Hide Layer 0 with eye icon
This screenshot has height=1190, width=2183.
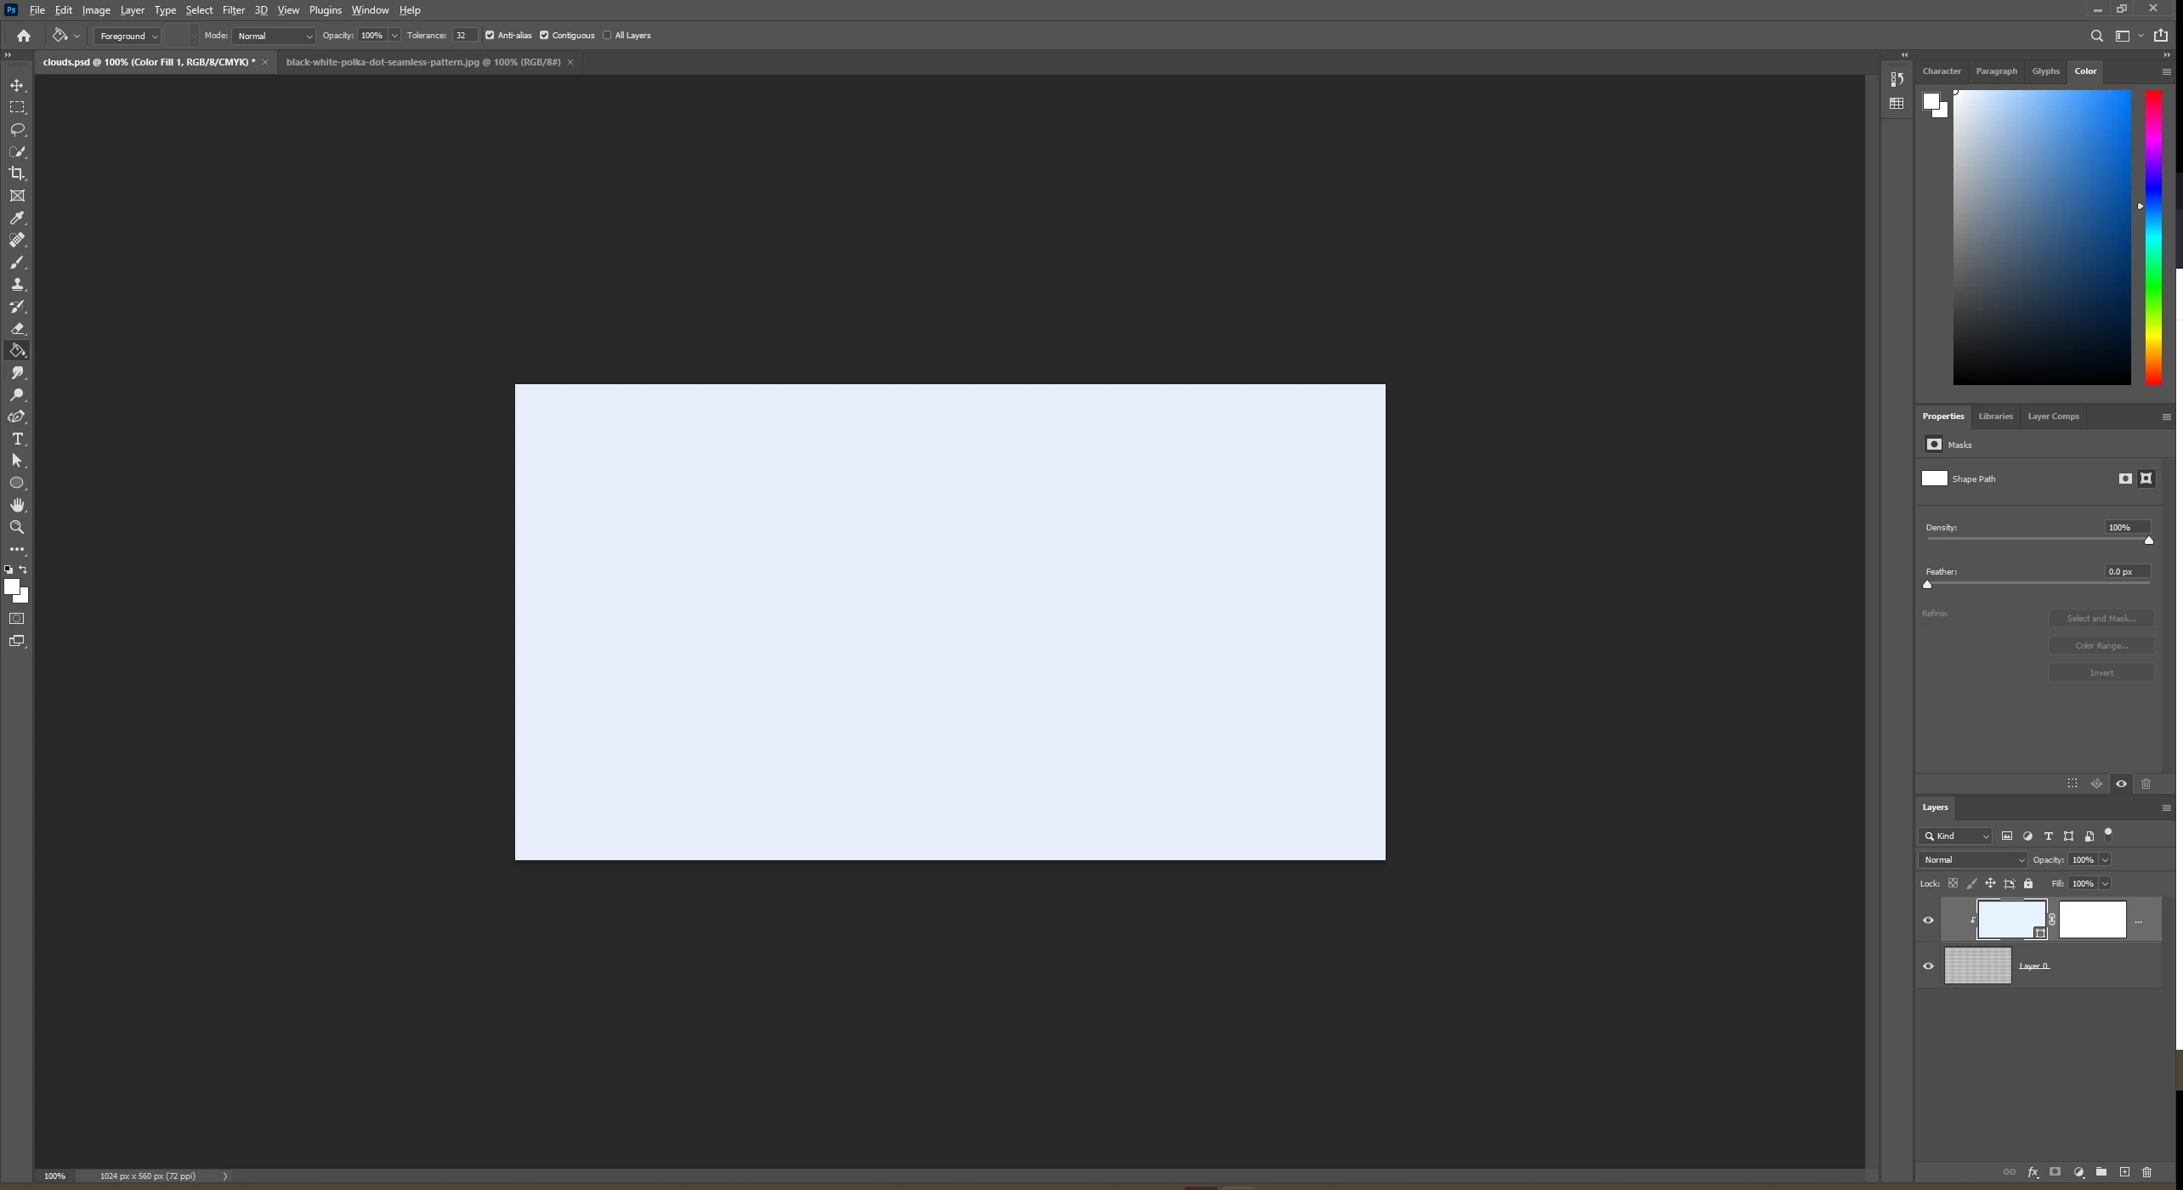[x=1928, y=966]
